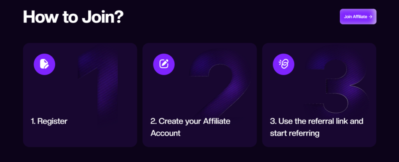The height and width of the screenshot is (162, 399).
Task: Select "2. Create your Affiliate" text line
Action: coord(190,121)
